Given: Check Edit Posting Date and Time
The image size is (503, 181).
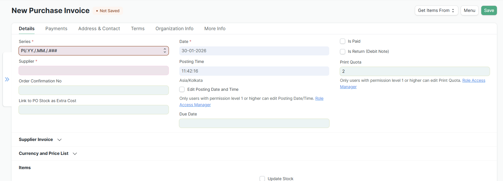Looking at the screenshot, I should point(182,89).
